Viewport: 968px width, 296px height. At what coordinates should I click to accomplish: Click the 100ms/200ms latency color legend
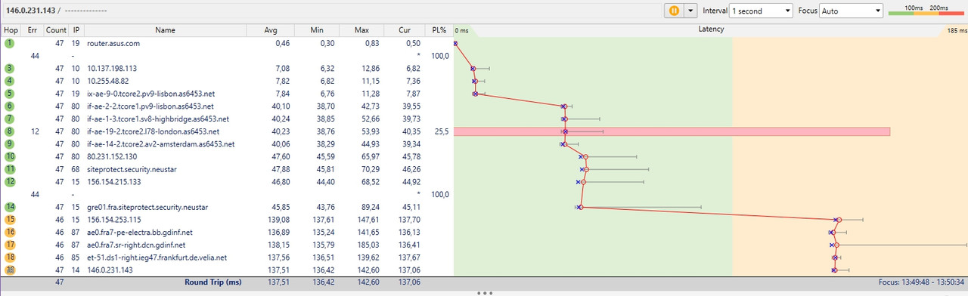[x=927, y=10]
